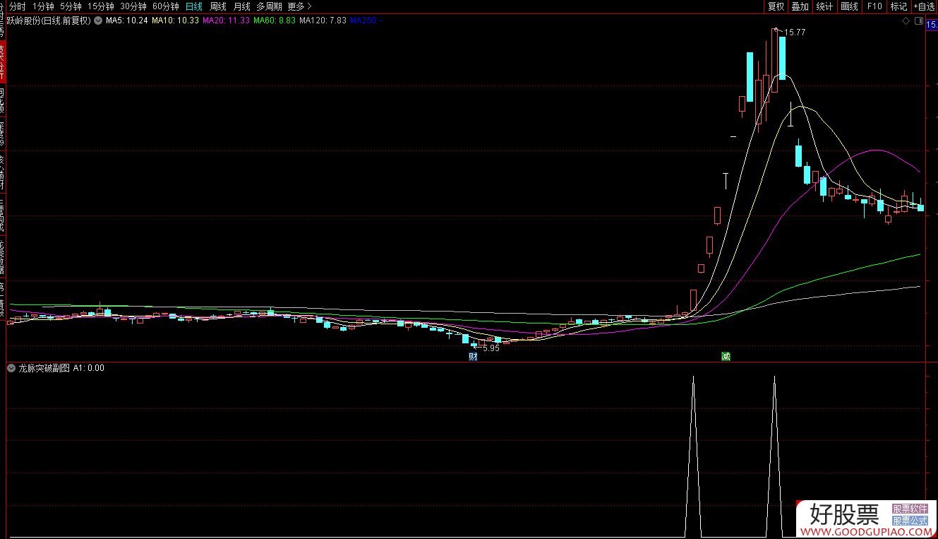Click the 跃岭股份(日线.前复权) title text

[x=49, y=20]
